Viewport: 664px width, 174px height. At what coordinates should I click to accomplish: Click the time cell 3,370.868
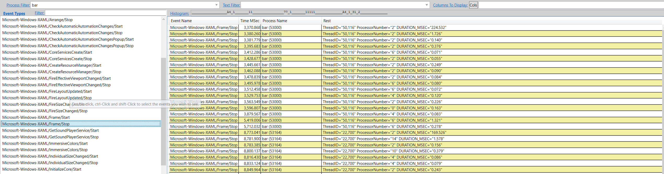point(250,28)
